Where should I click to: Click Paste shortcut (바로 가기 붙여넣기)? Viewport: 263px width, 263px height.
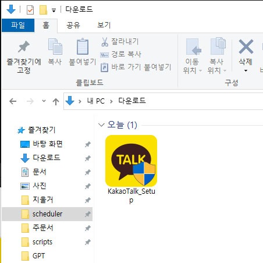[x=136, y=67]
